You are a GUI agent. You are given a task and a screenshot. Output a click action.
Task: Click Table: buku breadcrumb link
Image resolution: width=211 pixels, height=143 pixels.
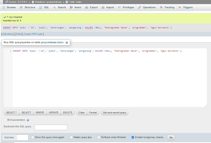click(75, 2)
